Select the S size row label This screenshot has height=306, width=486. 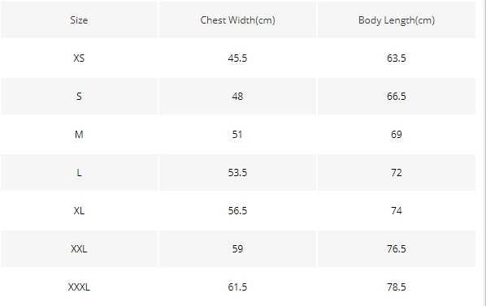[79, 97]
